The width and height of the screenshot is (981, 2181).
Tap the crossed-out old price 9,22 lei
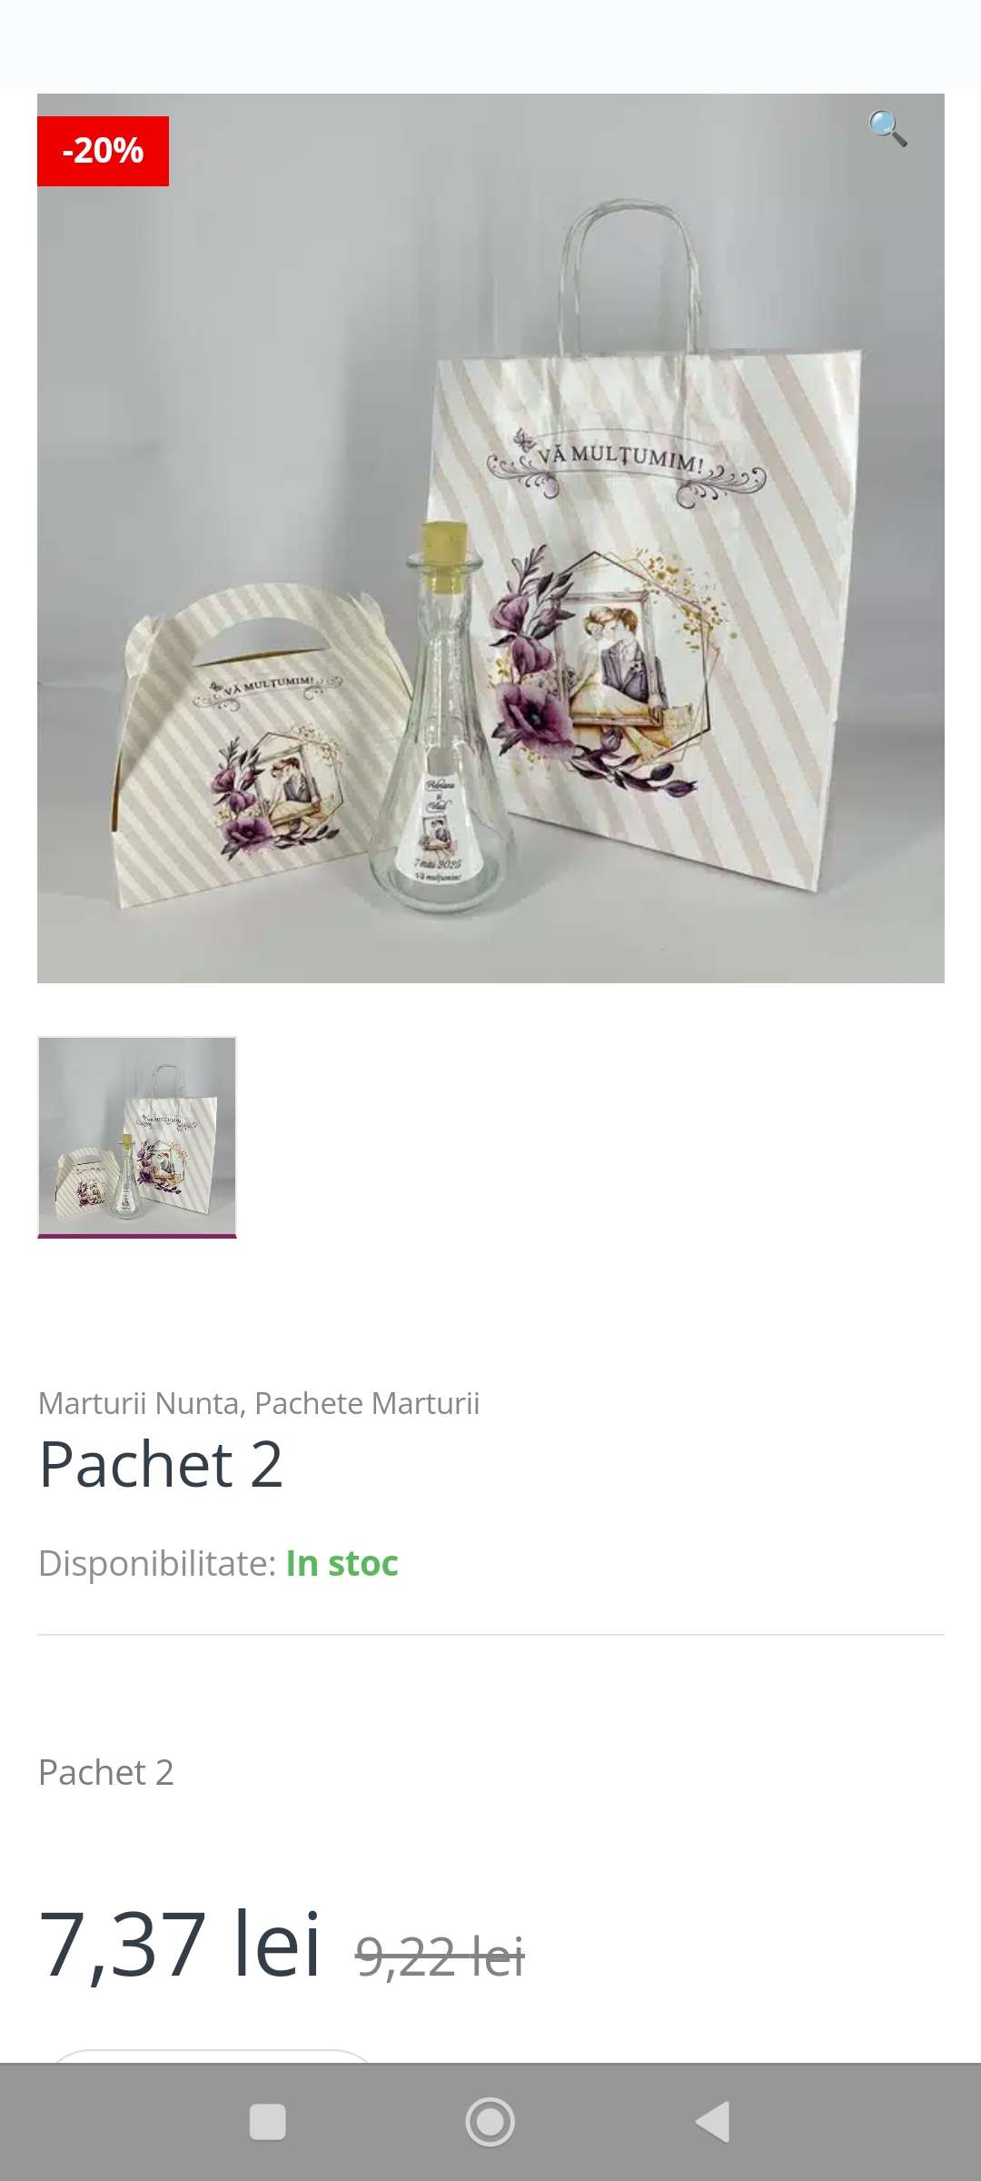pos(440,1957)
